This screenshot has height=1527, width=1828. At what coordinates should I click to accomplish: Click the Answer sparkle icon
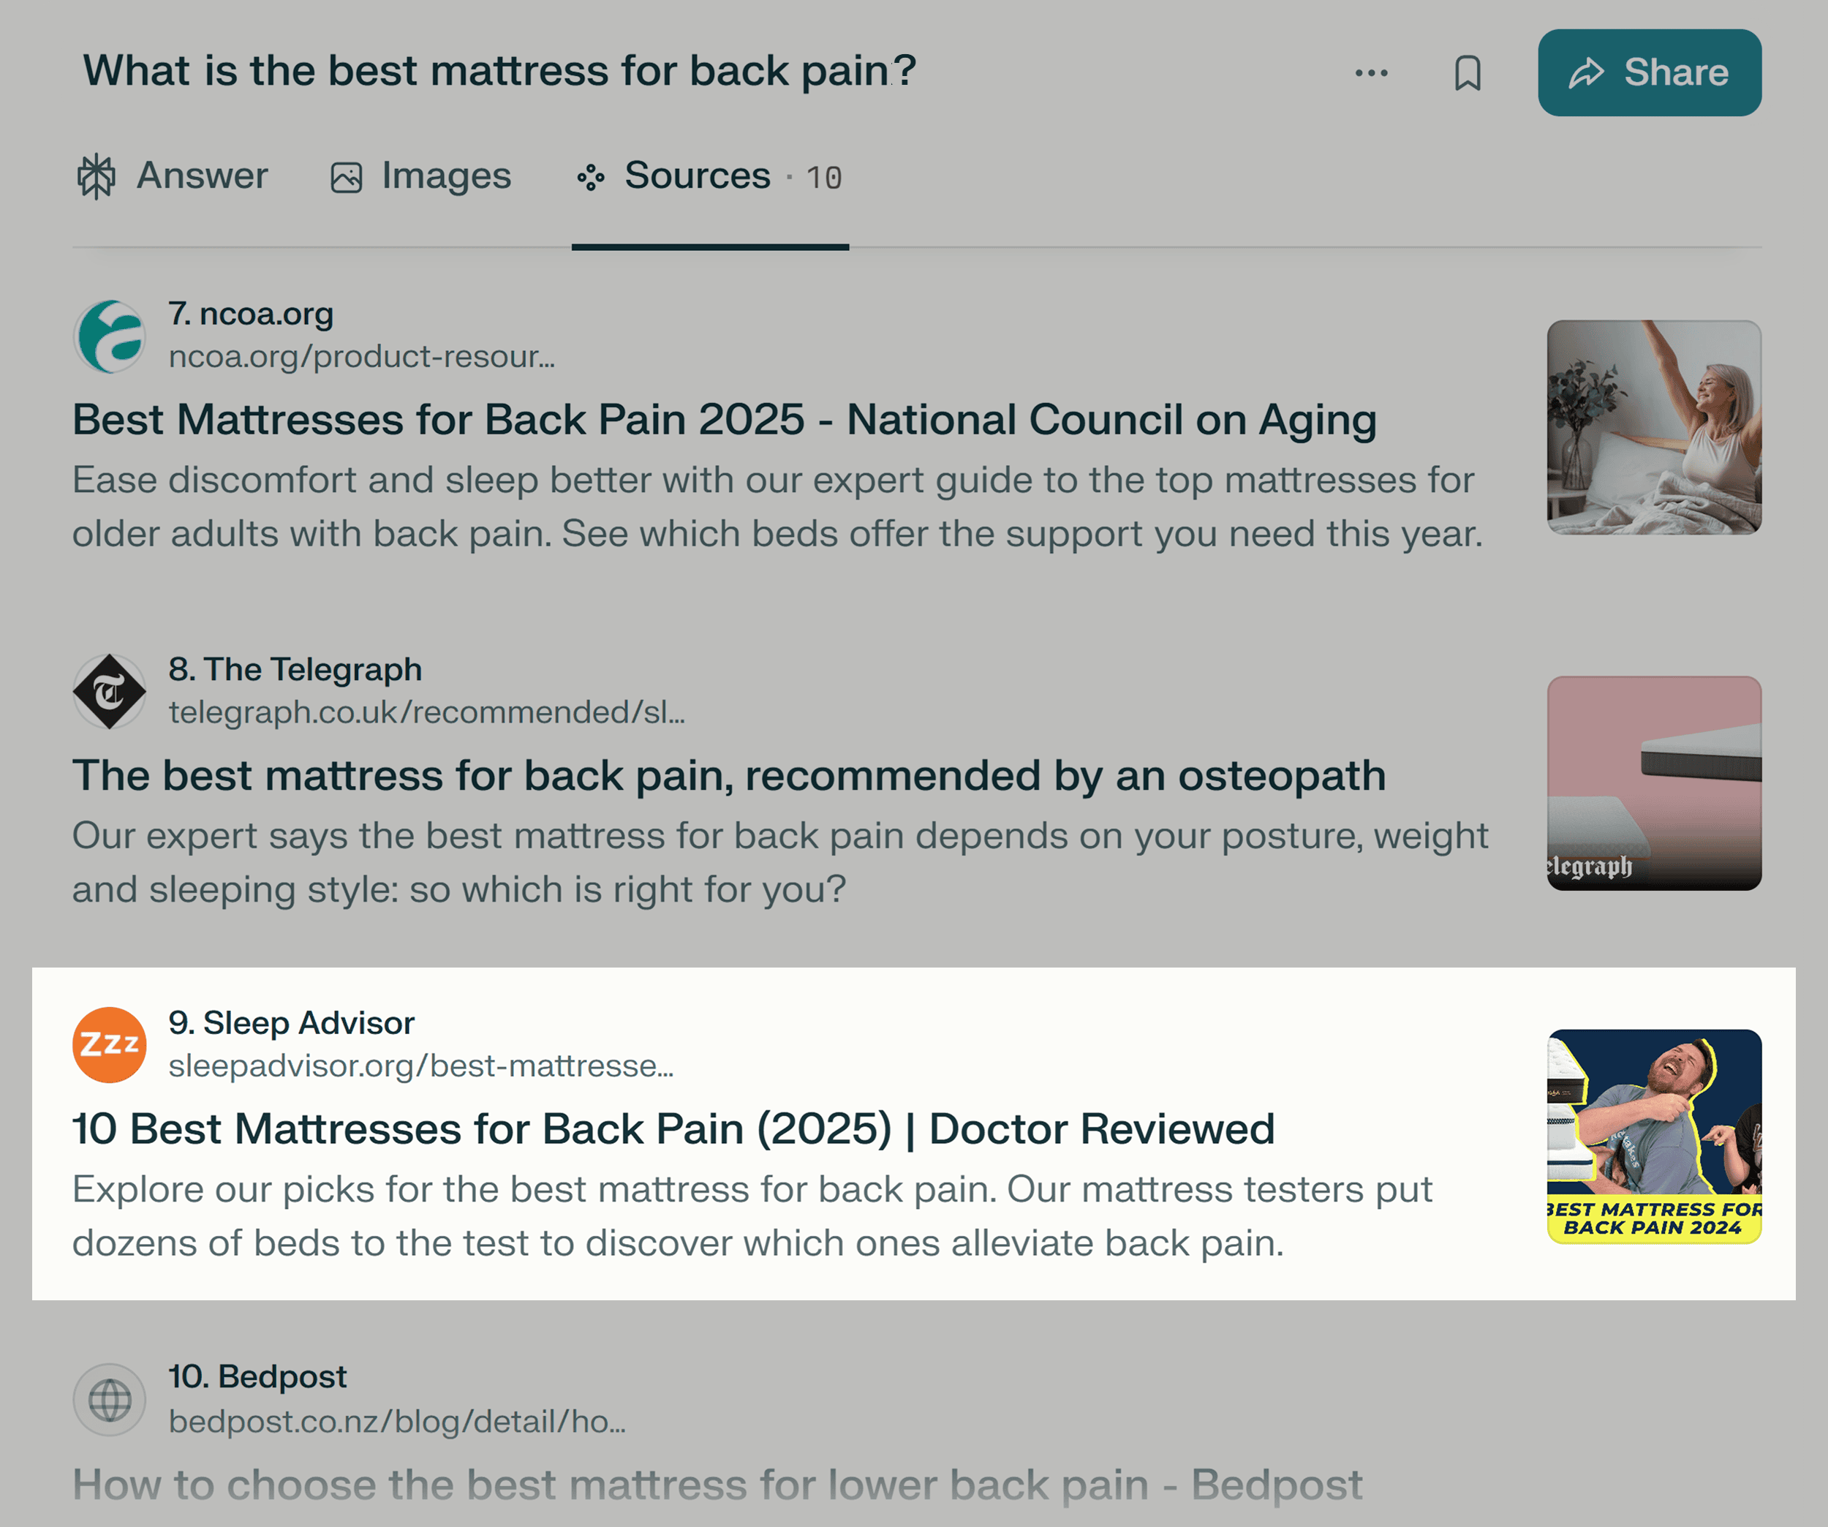96,175
